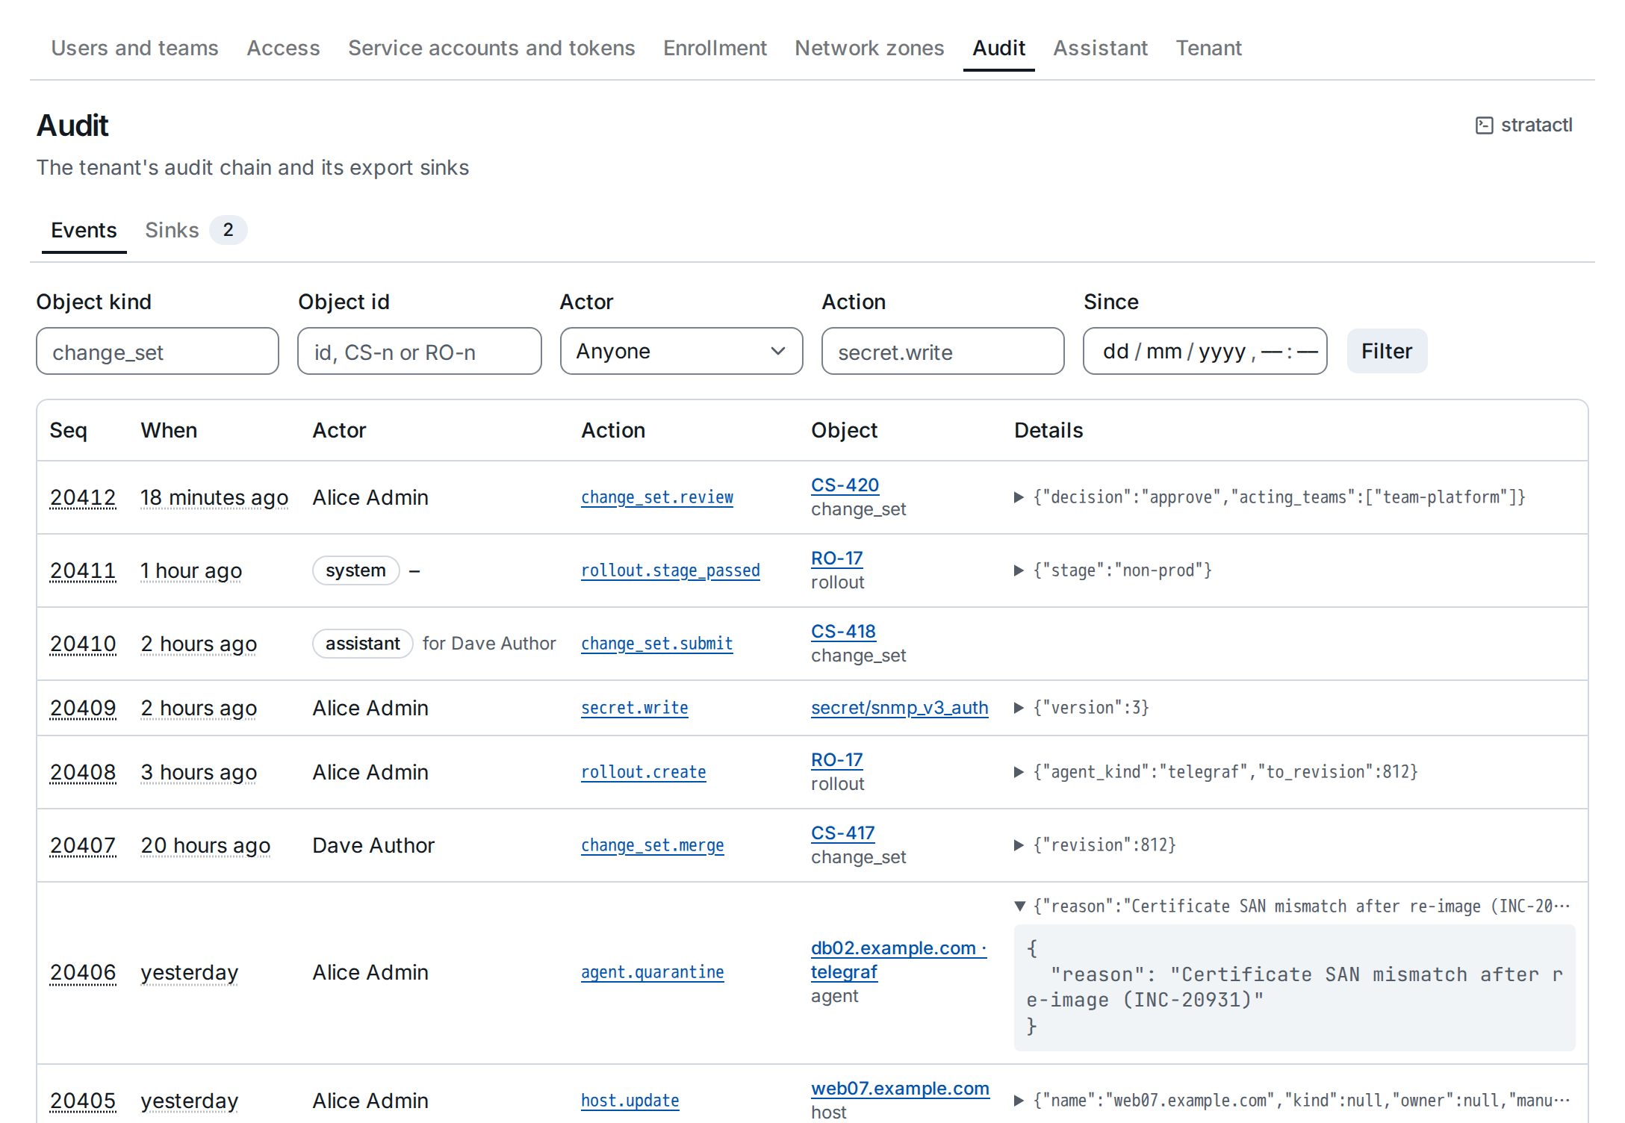Expand the web07 host.update details
This screenshot has height=1123, width=1625.
coord(1019,1101)
